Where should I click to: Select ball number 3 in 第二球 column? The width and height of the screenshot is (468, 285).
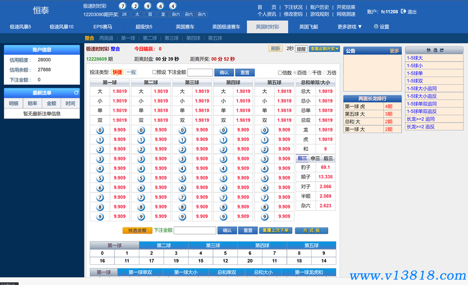(141, 159)
